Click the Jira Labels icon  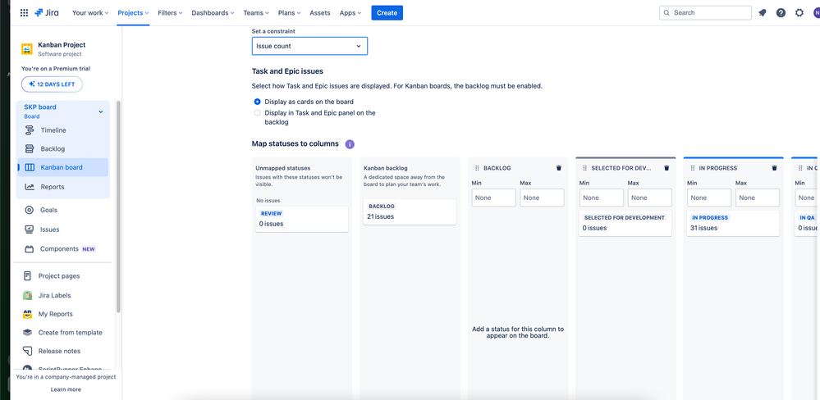point(28,295)
